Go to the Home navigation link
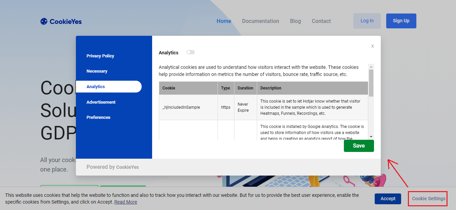Viewport: 456px width, 210px height. click(224, 21)
